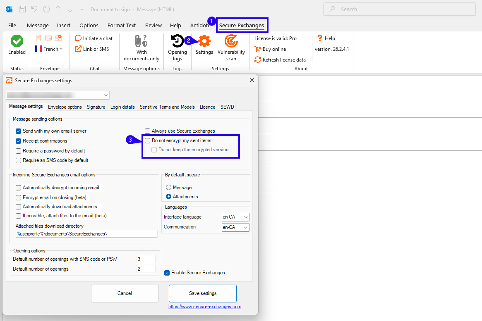
Task: Click the first envelope document icon
Action: point(38,38)
